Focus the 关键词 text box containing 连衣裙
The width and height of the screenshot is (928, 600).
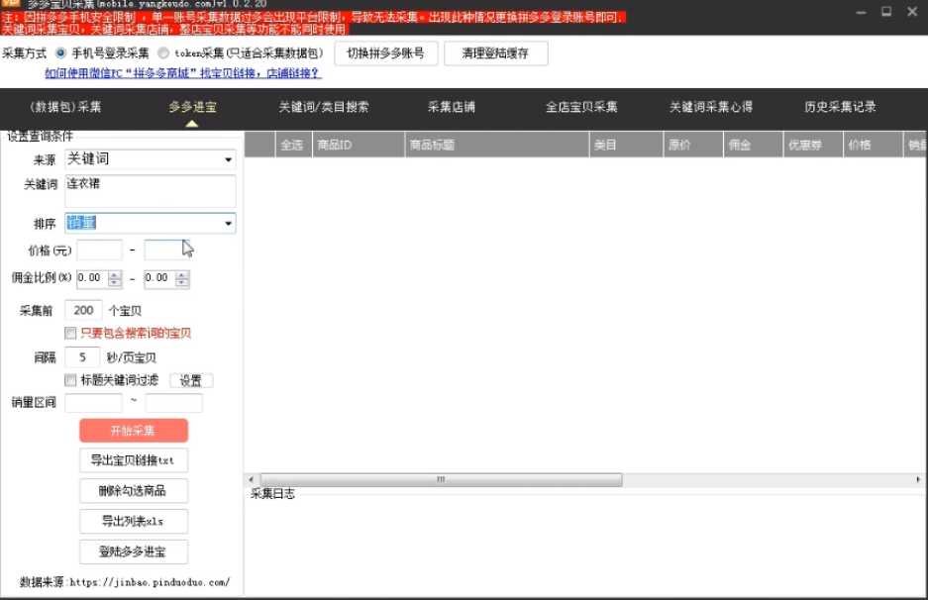tap(151, 190)
